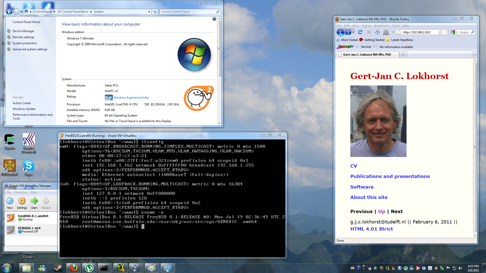Viewport: 486px width, 273px height.
Task: Open a new tab in Firefox
Action: point(403,54)
